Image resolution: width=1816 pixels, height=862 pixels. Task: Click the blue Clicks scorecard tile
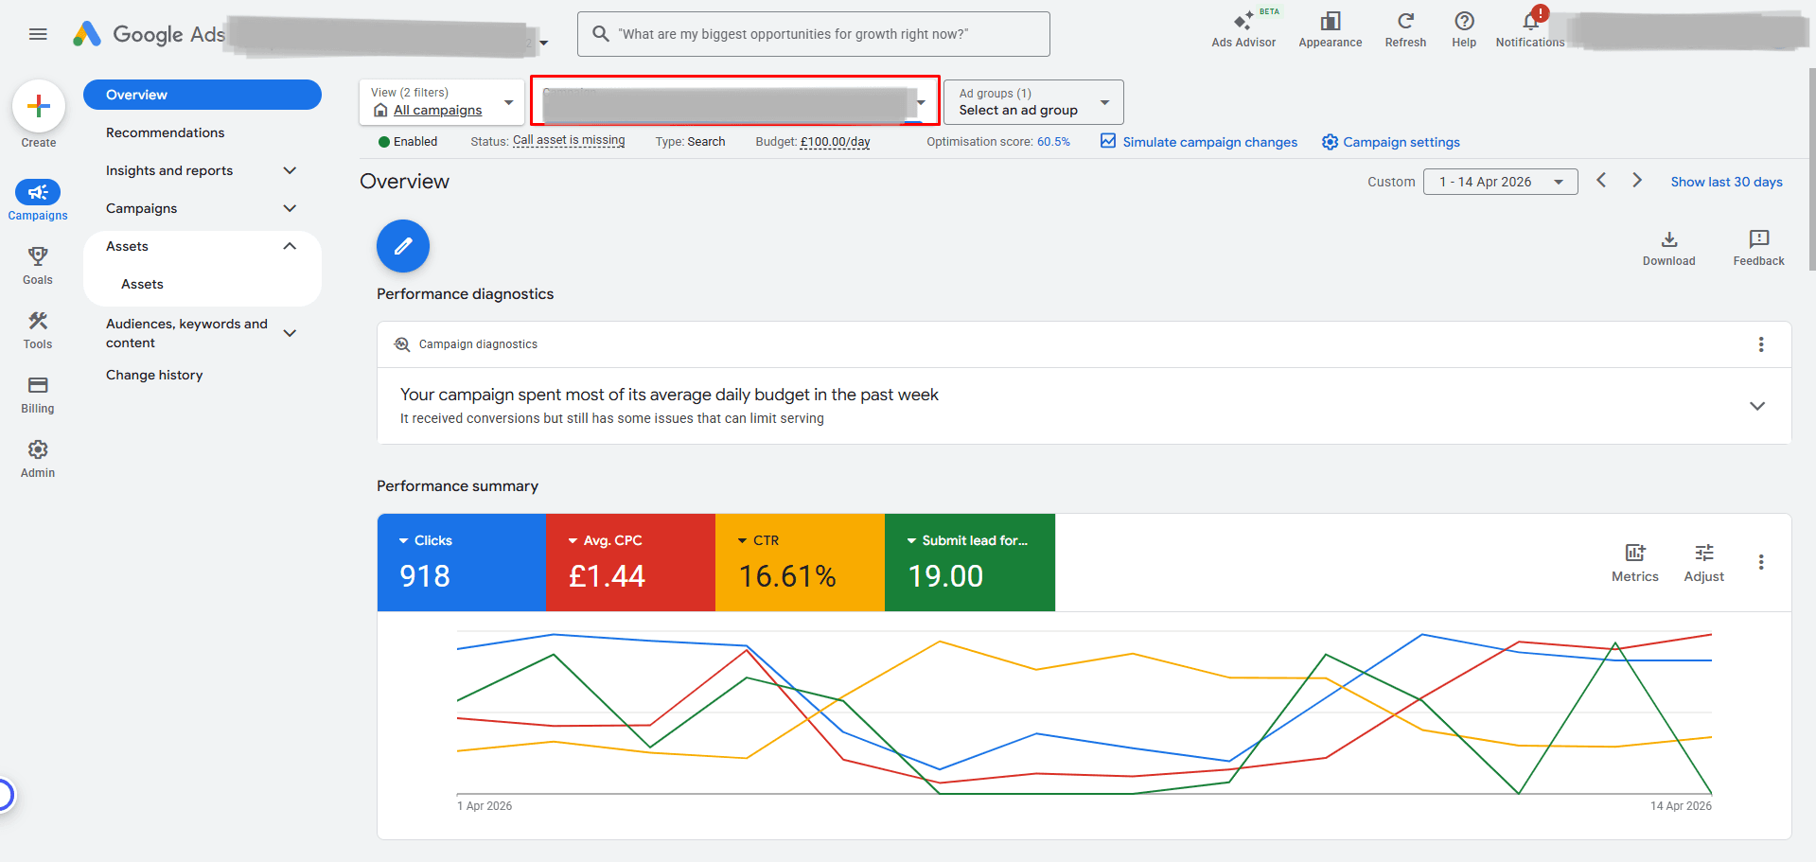click(x=462, y=562)
